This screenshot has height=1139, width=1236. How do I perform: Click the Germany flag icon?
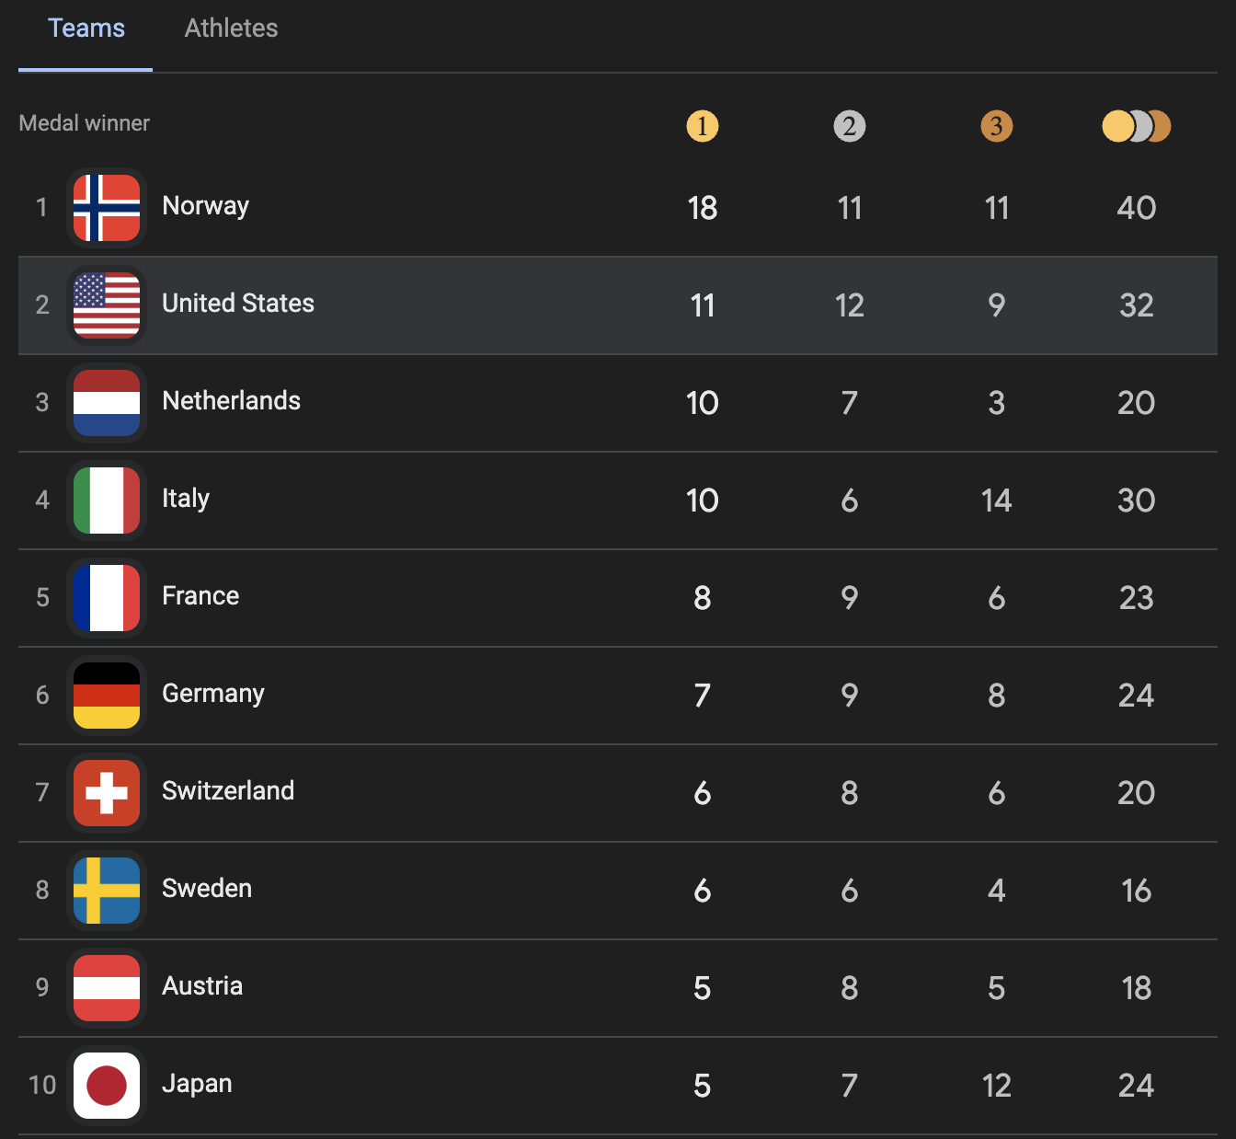[107, 696]
